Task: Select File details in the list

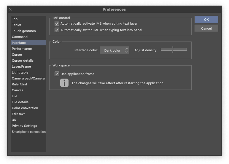Action: tap(28, 102)
